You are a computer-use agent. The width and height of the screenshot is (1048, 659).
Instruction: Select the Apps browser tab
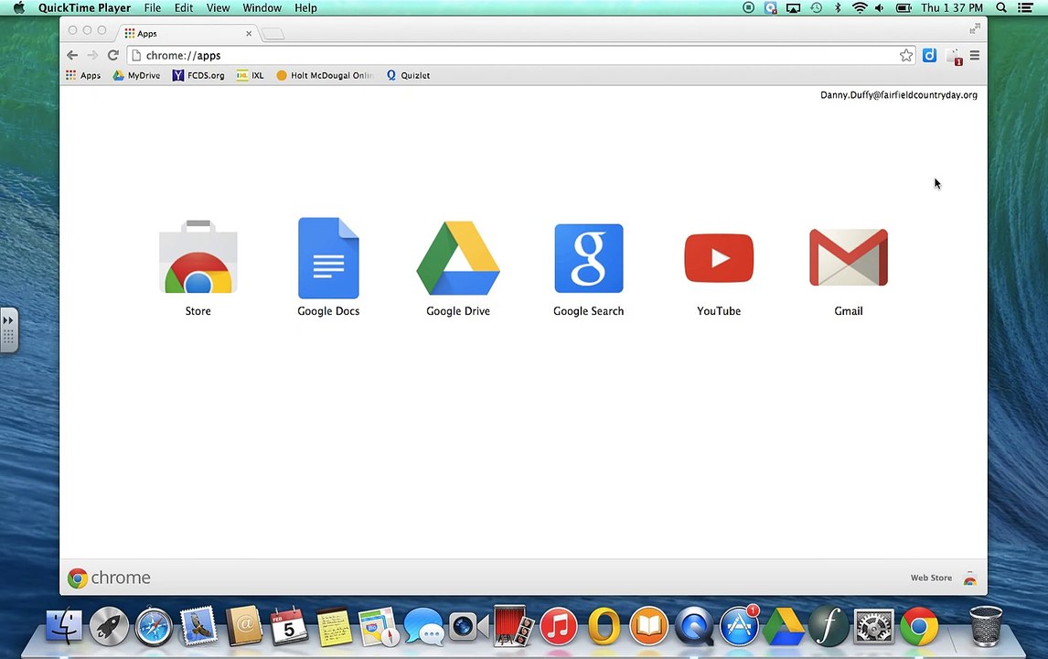(186, 33)
